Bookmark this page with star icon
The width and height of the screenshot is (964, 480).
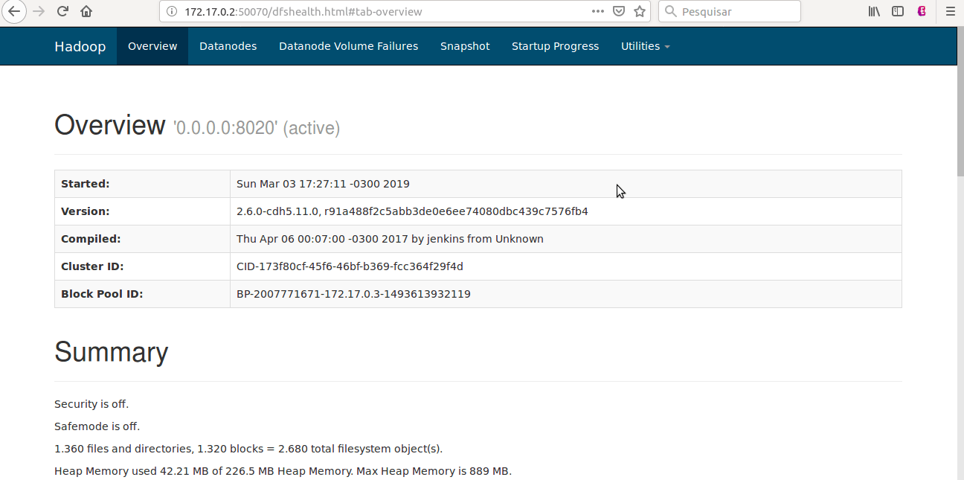click(640, 11)
